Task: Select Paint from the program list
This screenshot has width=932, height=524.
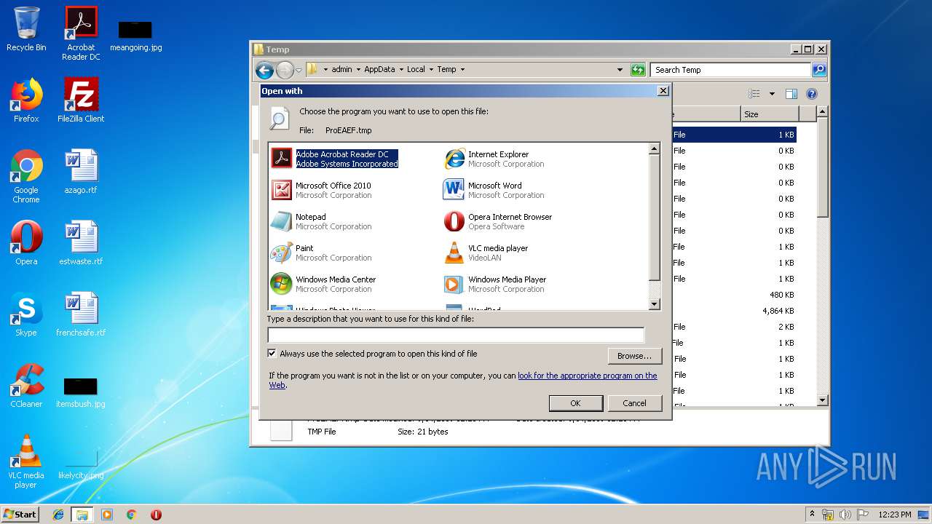Action: [321, 253]
